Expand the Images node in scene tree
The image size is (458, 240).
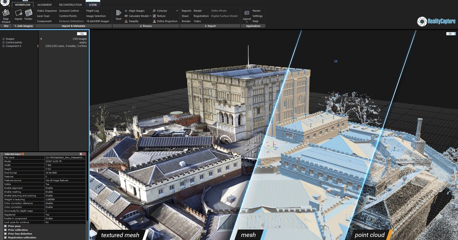[x=3, y=38]
